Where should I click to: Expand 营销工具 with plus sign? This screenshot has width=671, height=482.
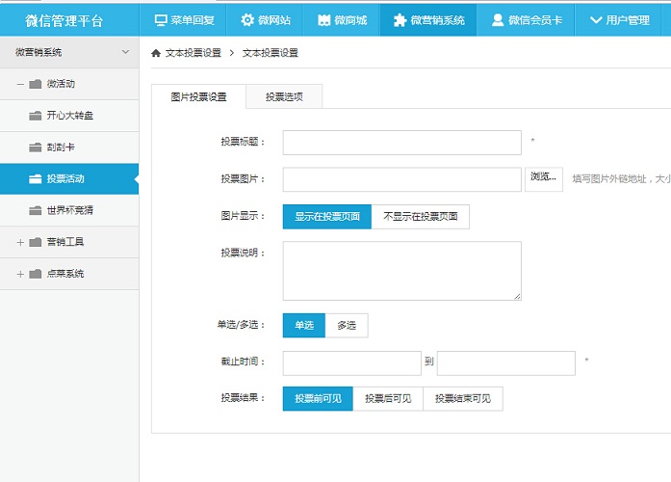click(x=20, y=242)
